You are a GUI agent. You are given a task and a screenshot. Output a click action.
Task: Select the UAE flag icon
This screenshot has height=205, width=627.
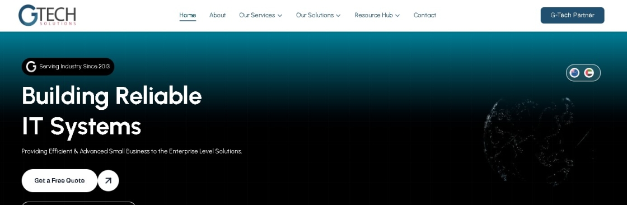[x=588, y=73]
